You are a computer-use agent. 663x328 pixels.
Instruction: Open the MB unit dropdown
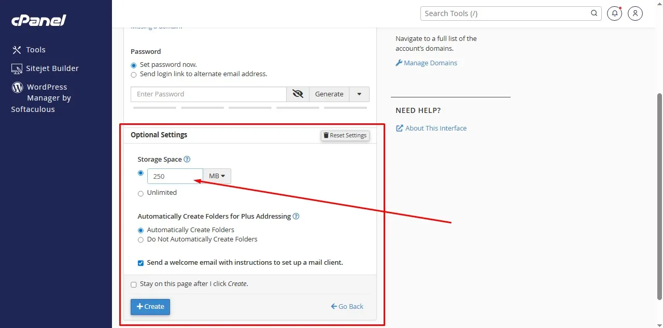pos(217,176)
